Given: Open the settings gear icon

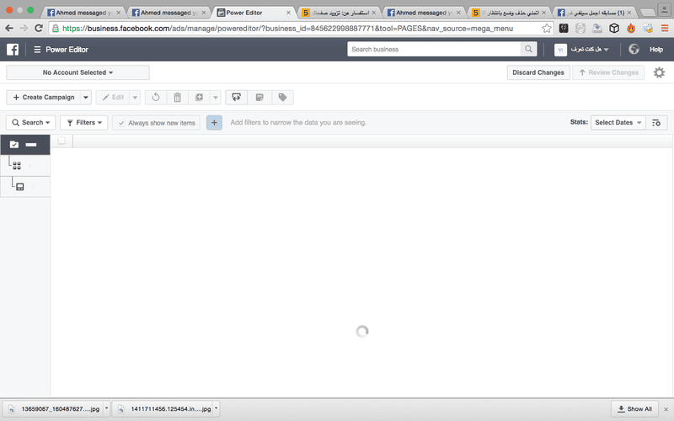Looking at the screenshot, I should click(x=659, y=72).
